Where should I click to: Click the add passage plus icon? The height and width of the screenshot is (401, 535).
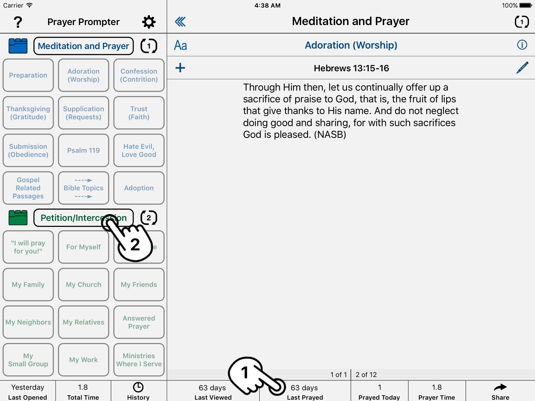[180, 67]
